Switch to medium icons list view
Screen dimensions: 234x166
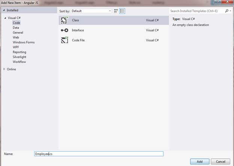click(x=122, y=11)
